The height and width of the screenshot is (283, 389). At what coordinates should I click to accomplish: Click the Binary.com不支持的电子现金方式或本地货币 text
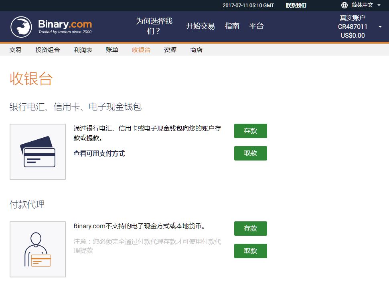[x=140, y=226]
